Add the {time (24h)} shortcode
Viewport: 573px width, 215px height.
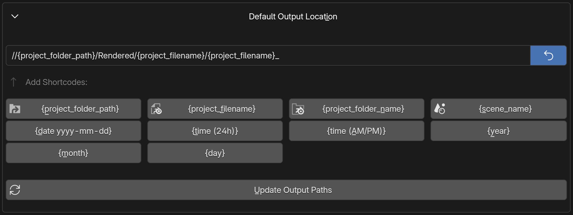pyautogui.click(x=215, y=131)
